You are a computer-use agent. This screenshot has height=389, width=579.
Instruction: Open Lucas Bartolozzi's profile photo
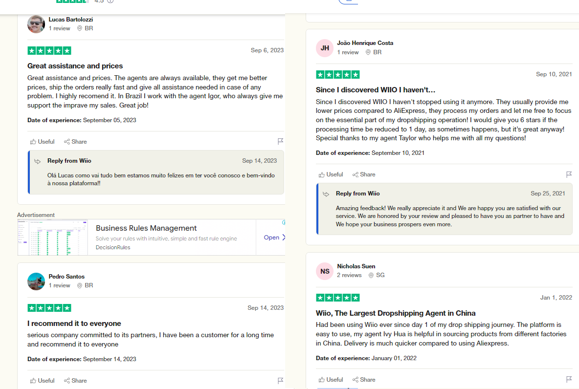pyautogui.click(x=36, y=24)
